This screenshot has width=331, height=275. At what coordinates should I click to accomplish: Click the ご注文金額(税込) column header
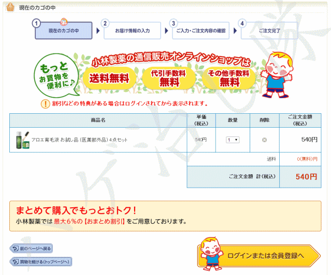(x=300, y=120)
